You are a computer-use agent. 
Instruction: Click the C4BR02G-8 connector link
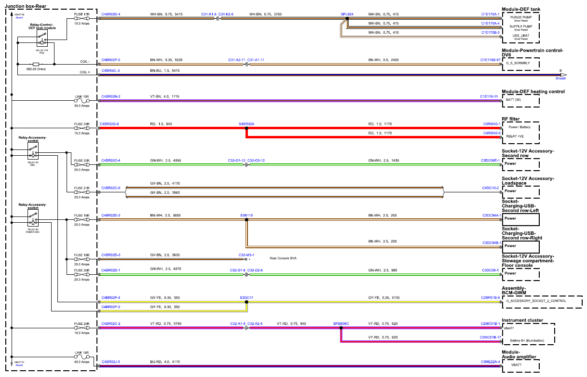[x=109, y=124]
